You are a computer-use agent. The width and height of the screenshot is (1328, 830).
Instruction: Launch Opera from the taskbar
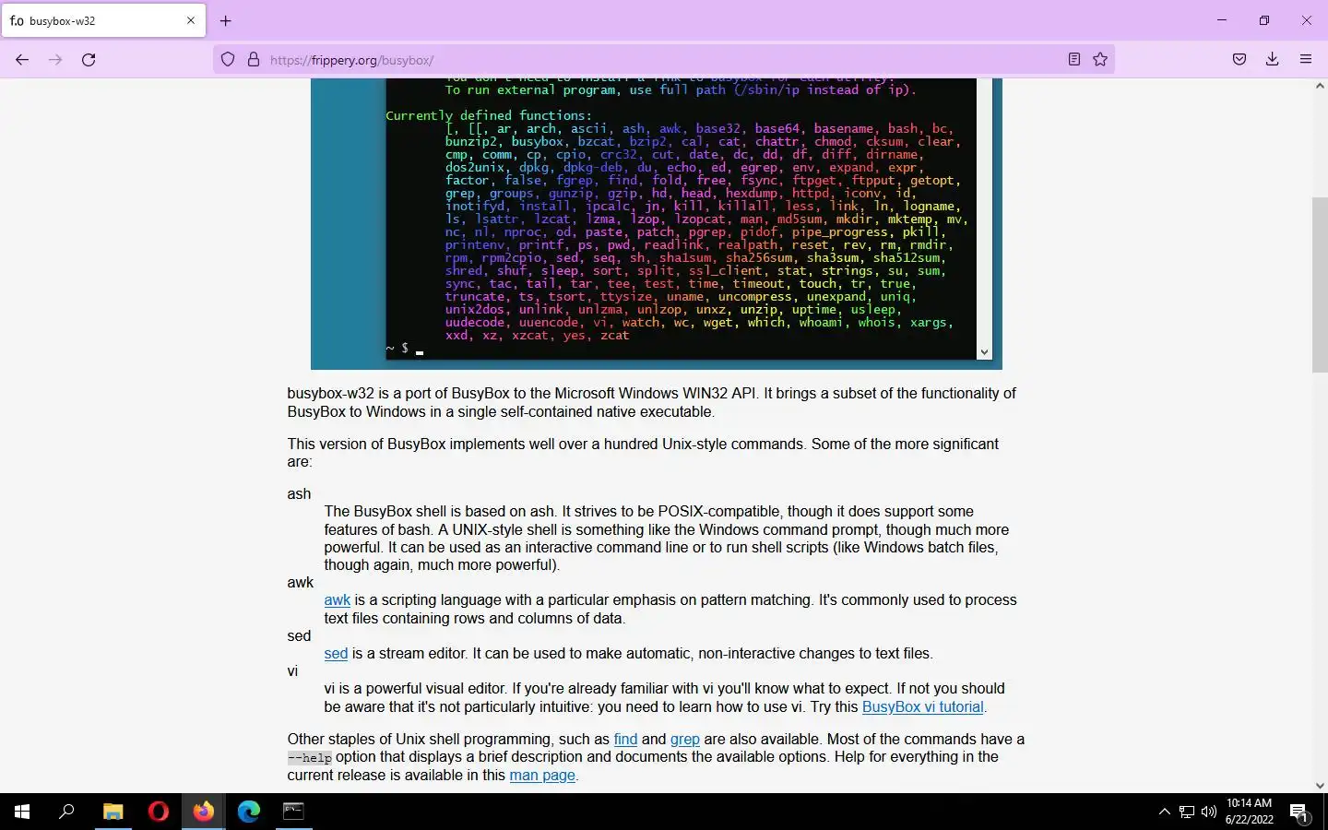point(159,812)
